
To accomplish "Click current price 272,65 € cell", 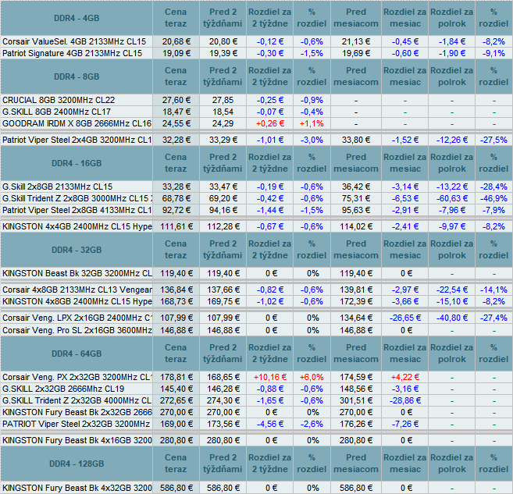I will pos(176,400).
